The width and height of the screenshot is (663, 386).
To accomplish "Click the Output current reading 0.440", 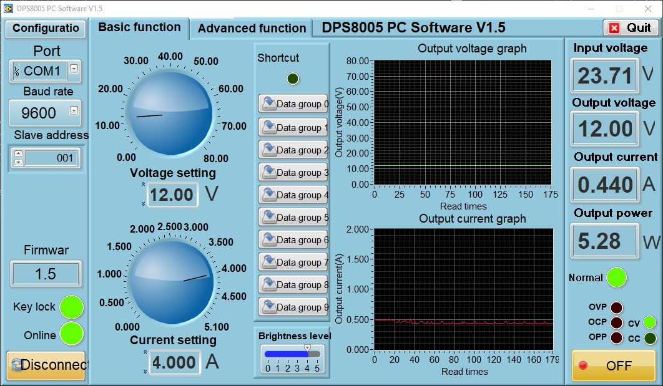I will [x=604, y=185].
